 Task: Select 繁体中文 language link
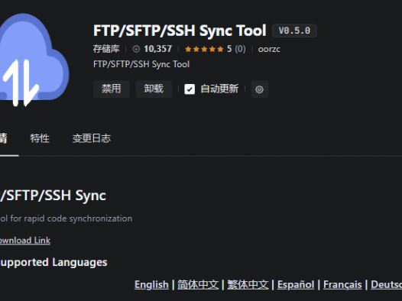[248, 285]
